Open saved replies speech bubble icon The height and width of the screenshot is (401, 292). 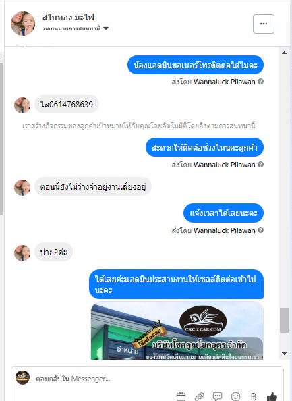(x=217, y=396)
